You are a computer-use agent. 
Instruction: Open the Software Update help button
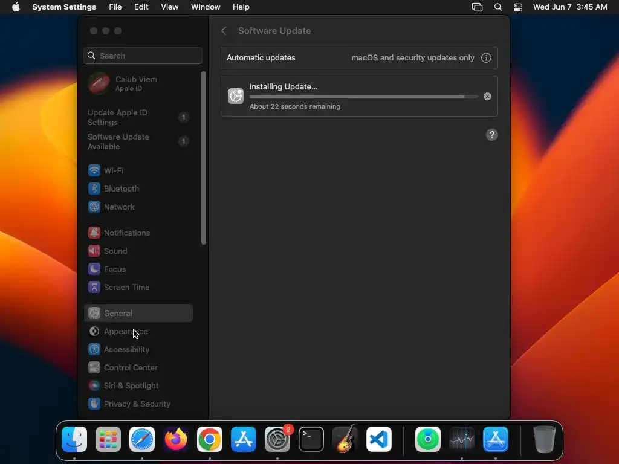pyautogui.click(x=492, y=135)
